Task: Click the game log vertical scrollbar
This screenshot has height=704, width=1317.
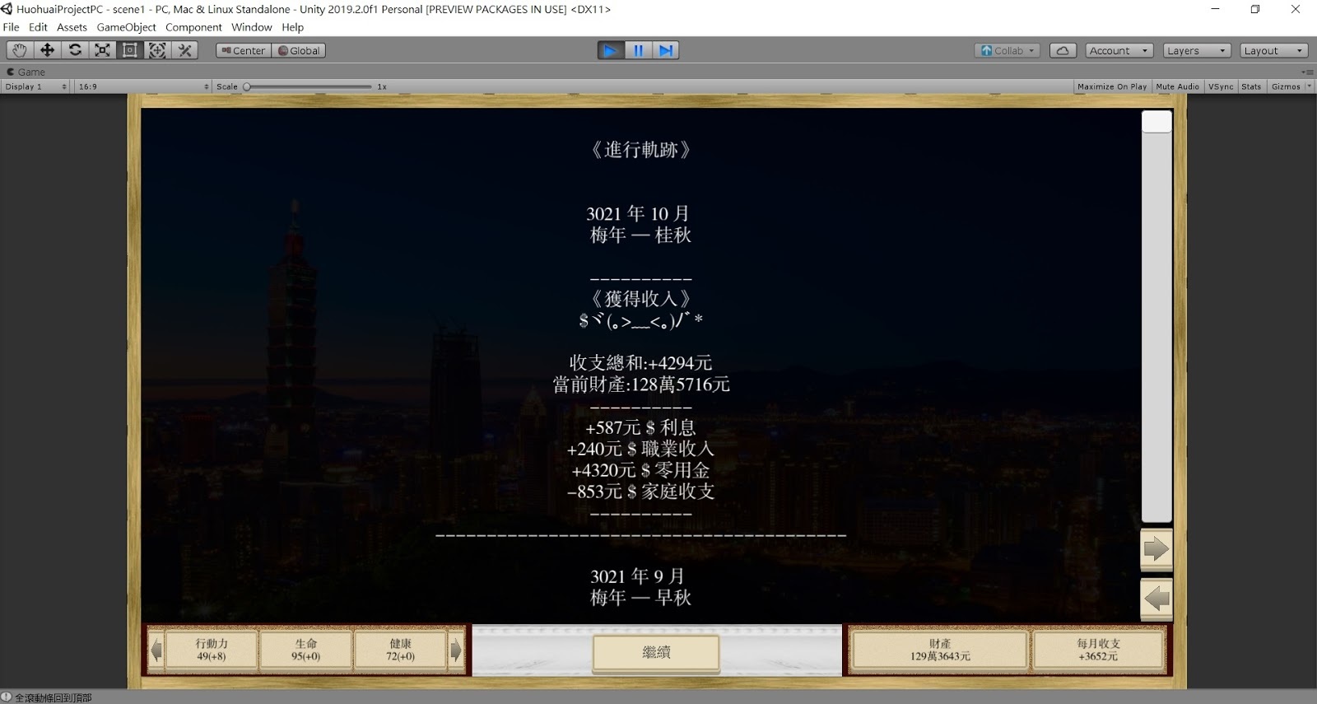Action: [x=1156, y=317]
